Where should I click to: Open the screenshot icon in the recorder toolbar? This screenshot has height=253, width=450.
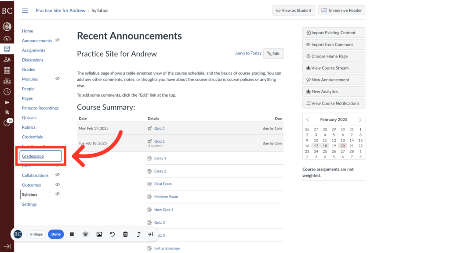[99, 234]
